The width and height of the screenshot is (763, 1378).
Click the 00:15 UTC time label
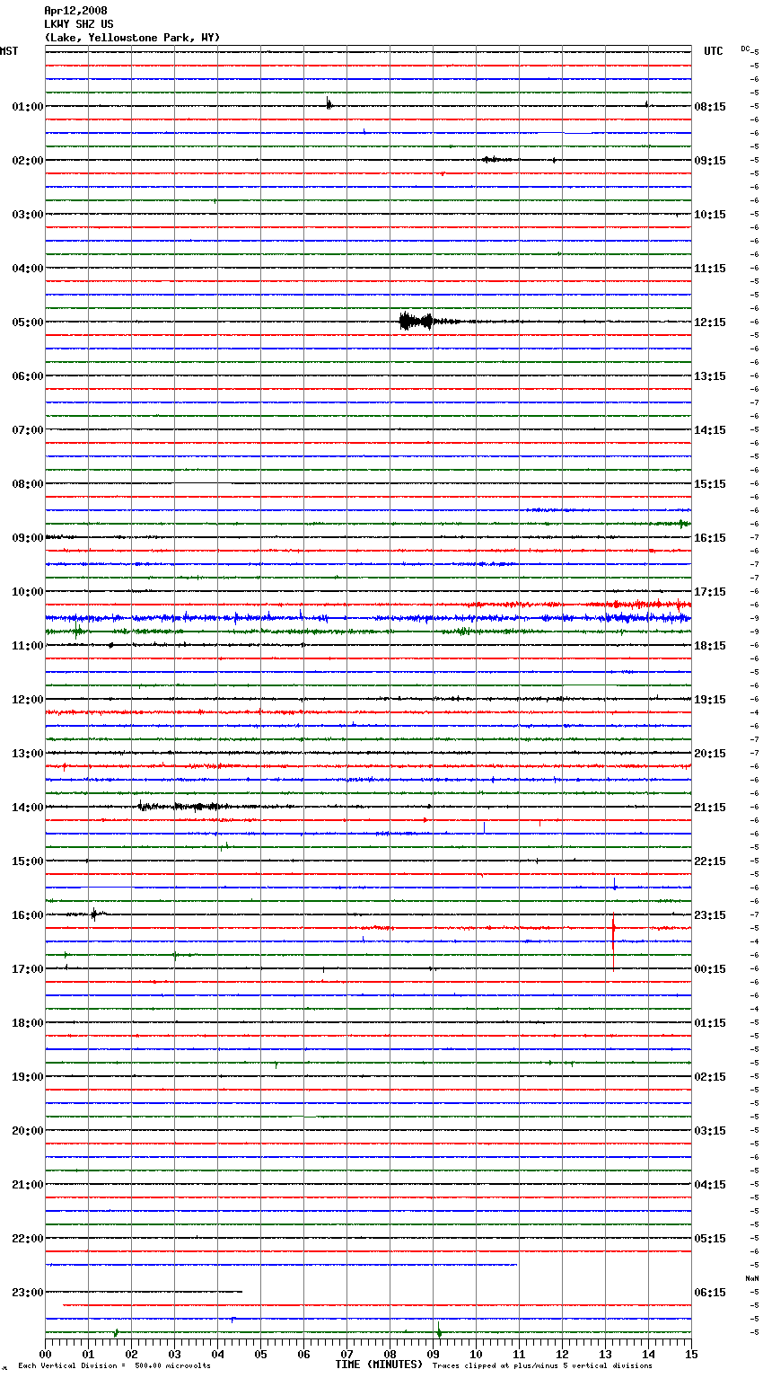[x=710, y=969]
